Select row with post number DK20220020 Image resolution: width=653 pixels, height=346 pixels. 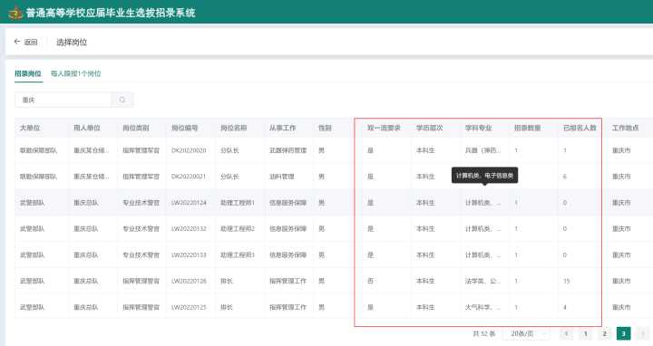(x=334, y=150)
